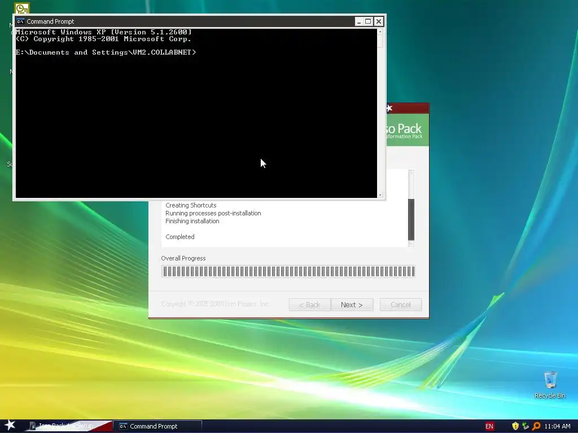Viewport: 578px width, 433px height.
Task: Click the 'Overall Progress' label
Action: click(x=183, y=258)
